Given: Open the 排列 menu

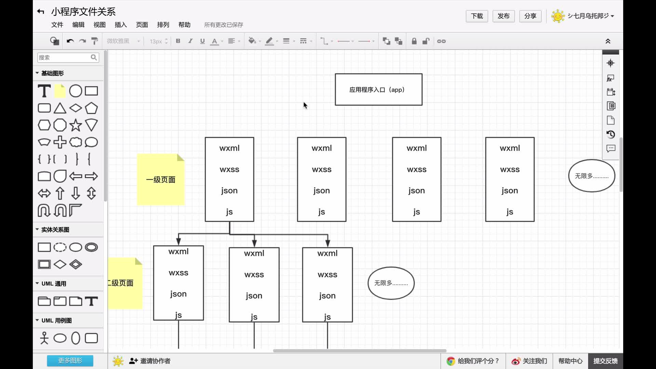Looking at the screenshot, I should (x=163, y=25).
